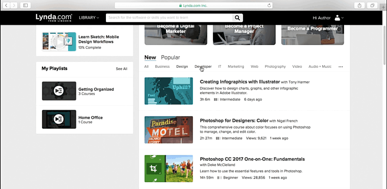Reload the page using the refresh icon
The height and width of the screenshot is (189, 387).
[x=269, y=5]
